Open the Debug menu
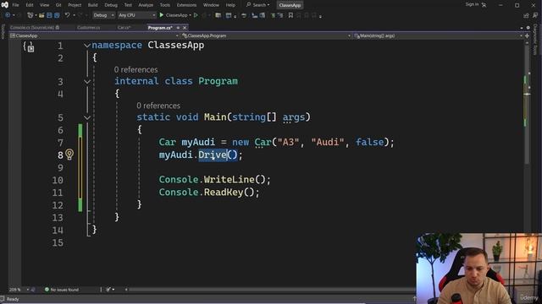542x304 pixels. 111,5
